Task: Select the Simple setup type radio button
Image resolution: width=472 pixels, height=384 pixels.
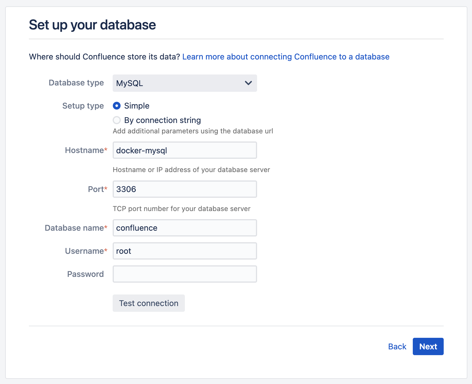Action: click(x=117, y=106)
